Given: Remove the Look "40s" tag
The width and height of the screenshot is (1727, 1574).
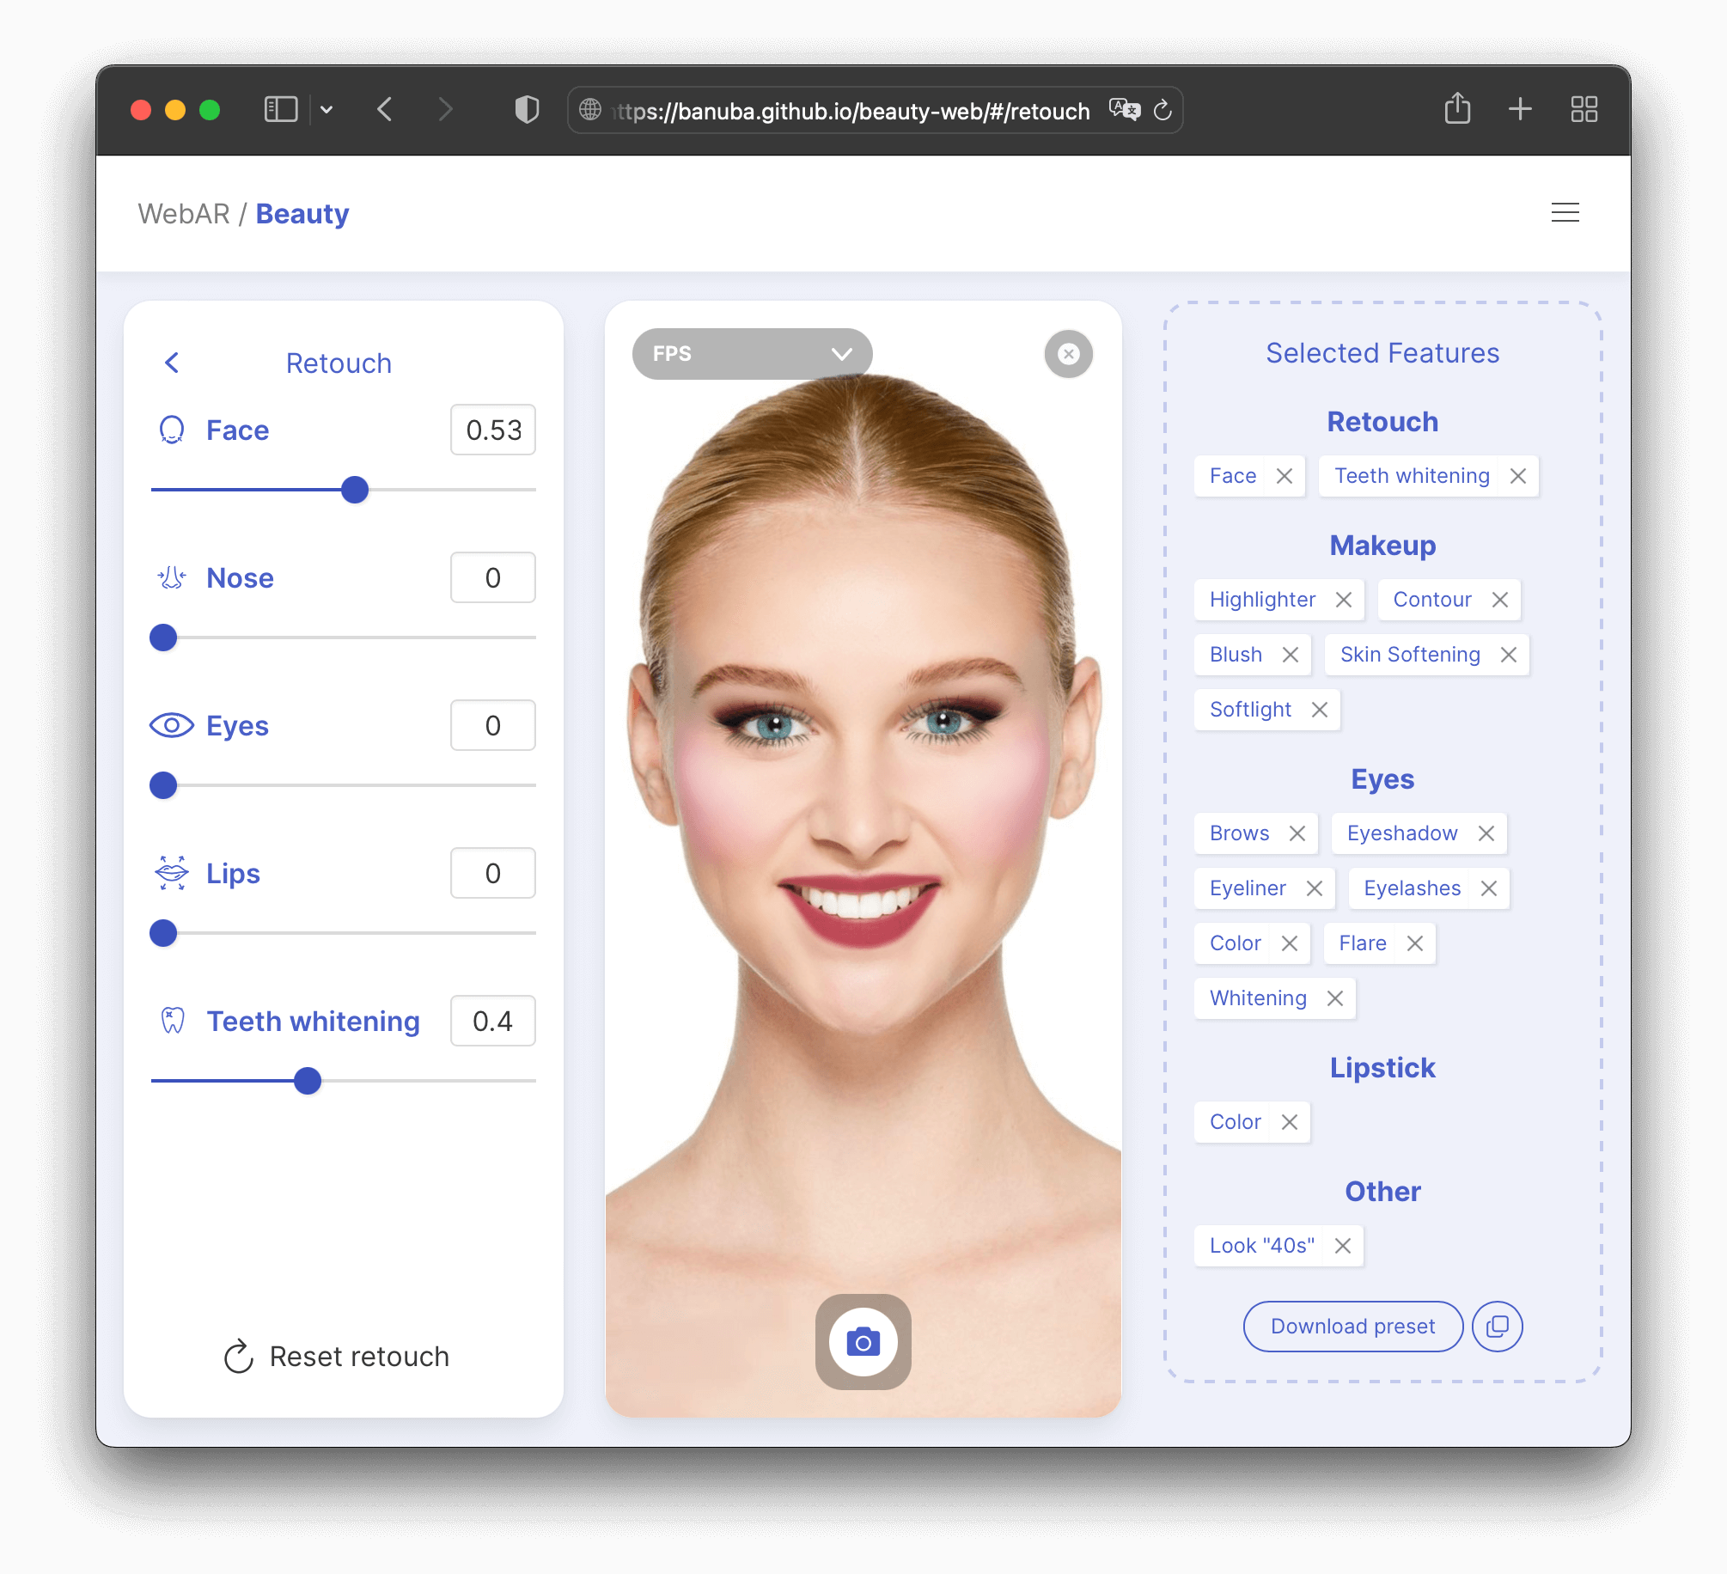Looking at the screenshot, I should (1343, 1246).
